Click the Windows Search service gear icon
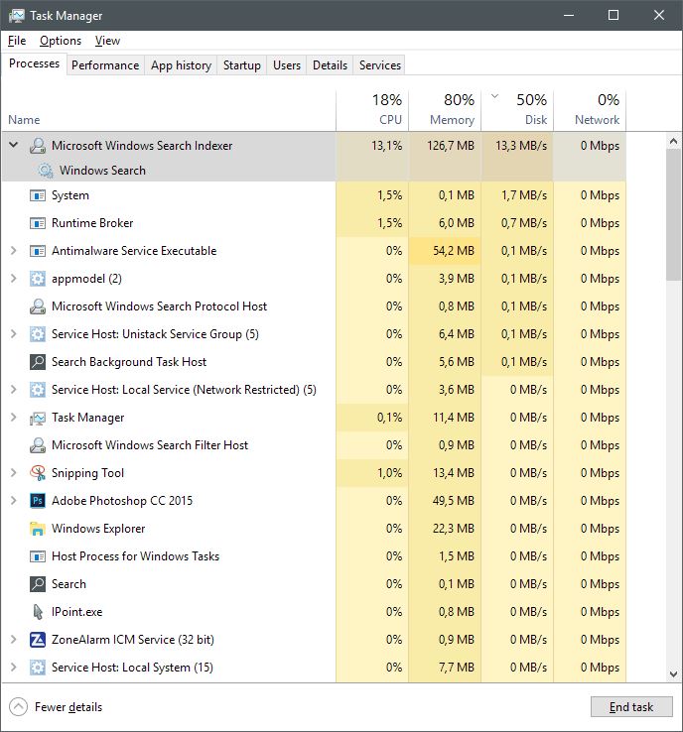Viewport: 683px width, 732px height. coord(46,171)
